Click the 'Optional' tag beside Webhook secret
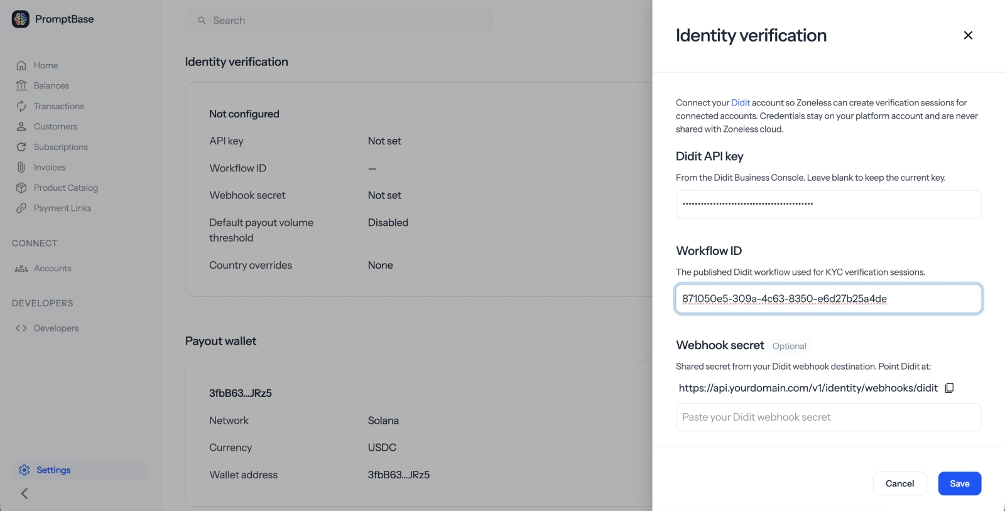This screenshot has width=1005, height=511. (x=790, y=346)
